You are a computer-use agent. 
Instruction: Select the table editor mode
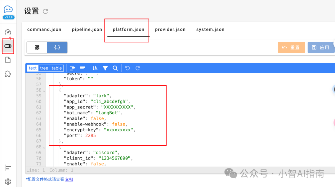(57, 68)
